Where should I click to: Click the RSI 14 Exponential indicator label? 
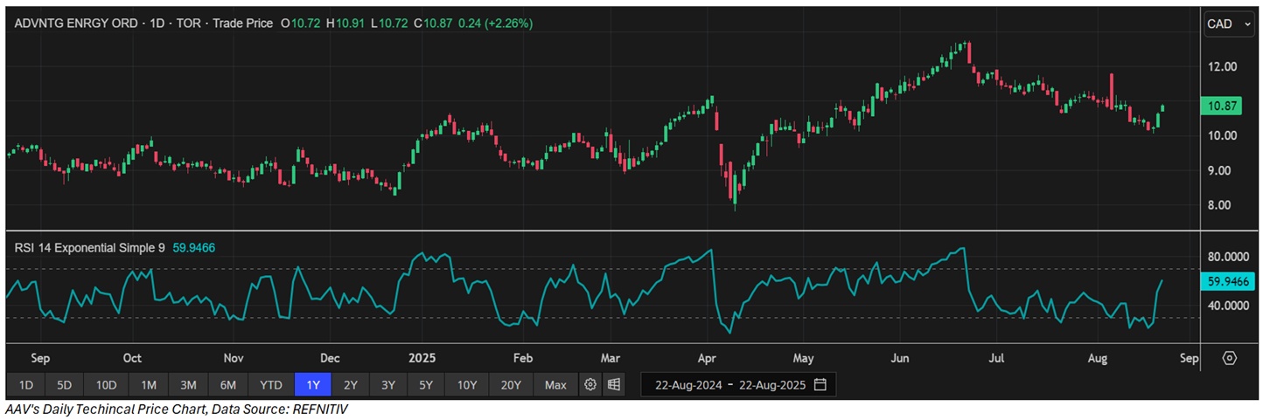pyautogui.click(x=89, y=248)
